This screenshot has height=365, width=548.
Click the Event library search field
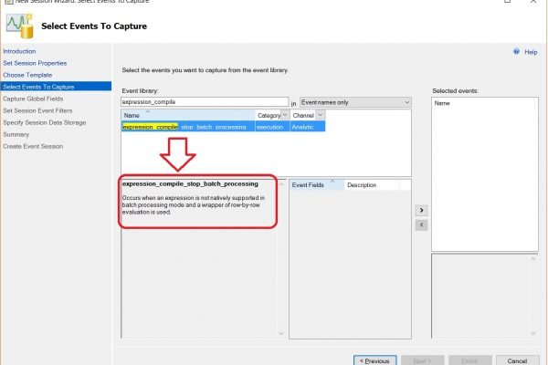(x=205, y=102)
